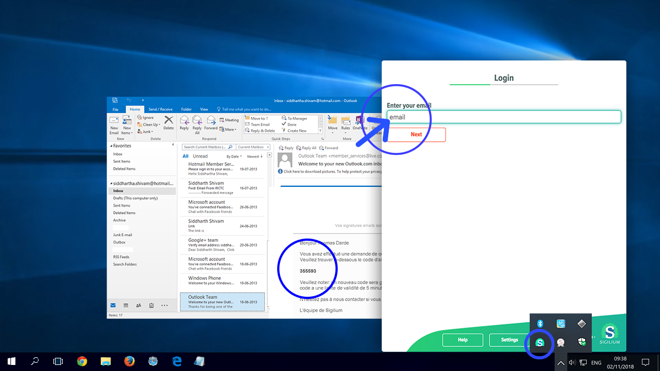Switch to Tasks view in navigation bar
This screenshot has width=660, height=371.
pyautogui.click(x=151, y=305)
